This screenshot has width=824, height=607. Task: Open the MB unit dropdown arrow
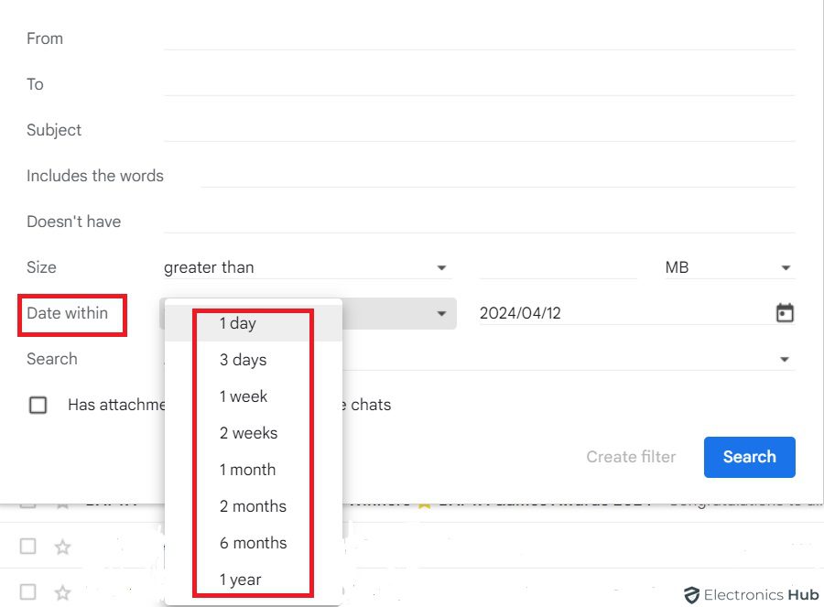[786, 267]
